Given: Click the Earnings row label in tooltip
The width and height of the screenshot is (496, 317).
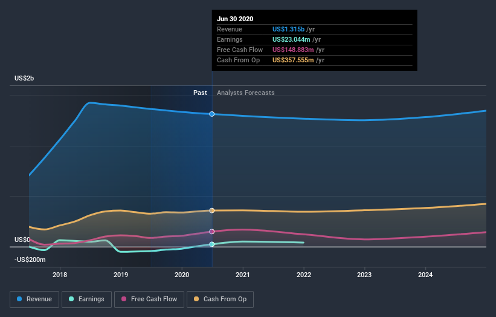Looking at the screenshot, I should (x=230, y=39).
